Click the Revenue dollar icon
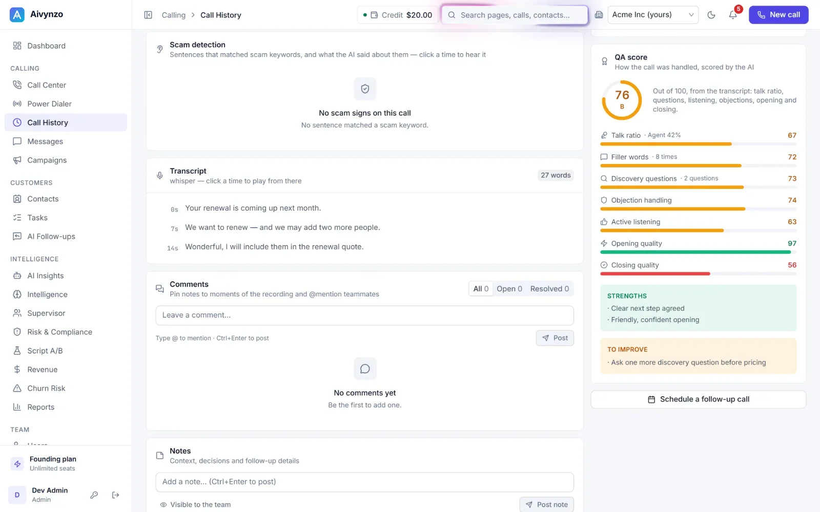 tap(17, 370)
